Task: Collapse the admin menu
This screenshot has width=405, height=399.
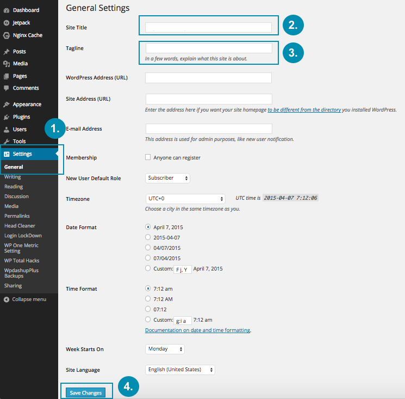Action: [x=7, y=299]
